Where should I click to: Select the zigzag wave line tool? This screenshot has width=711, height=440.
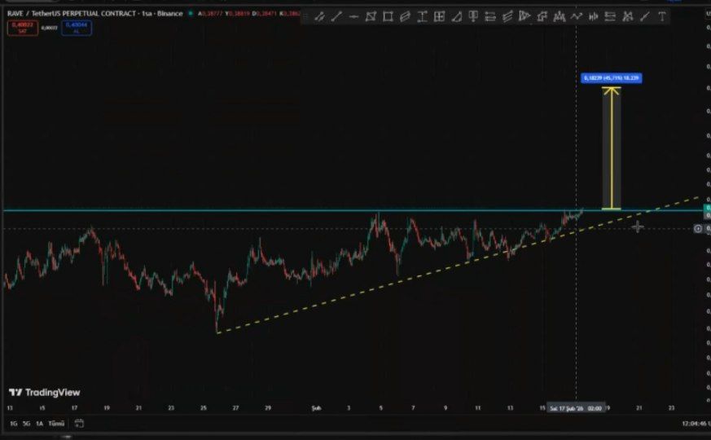coord(577,17)
